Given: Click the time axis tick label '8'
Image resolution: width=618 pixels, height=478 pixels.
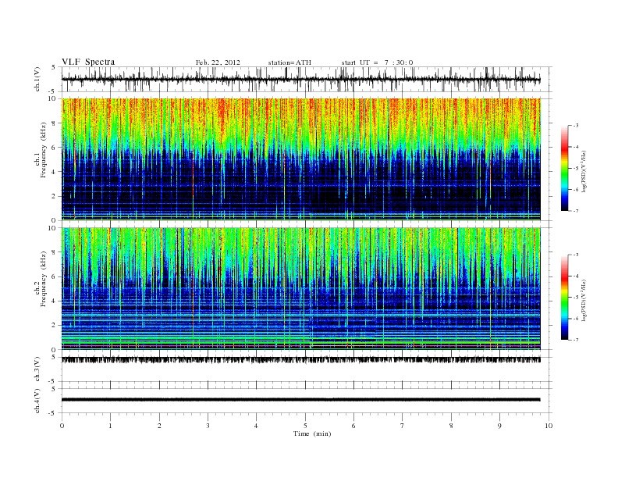Looking at the screenshot, I should click(451, 426).
